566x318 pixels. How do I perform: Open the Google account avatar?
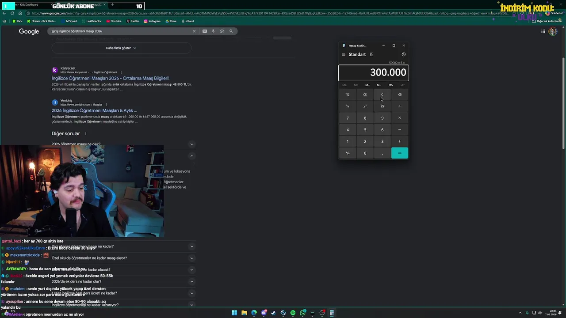point(553,31)
